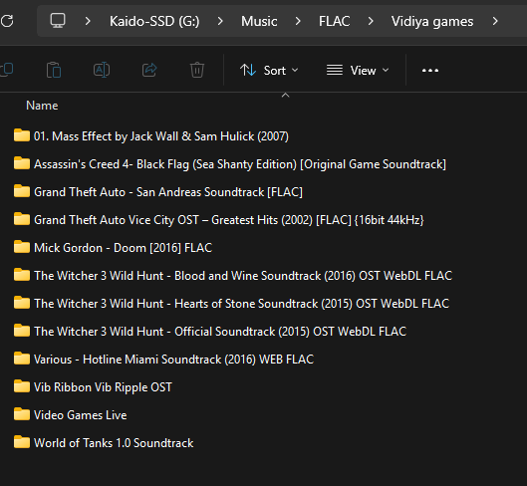Click the folder icon for World of Tanks
This screenshot has height=486, width=527.
click(x=22, y=442)
